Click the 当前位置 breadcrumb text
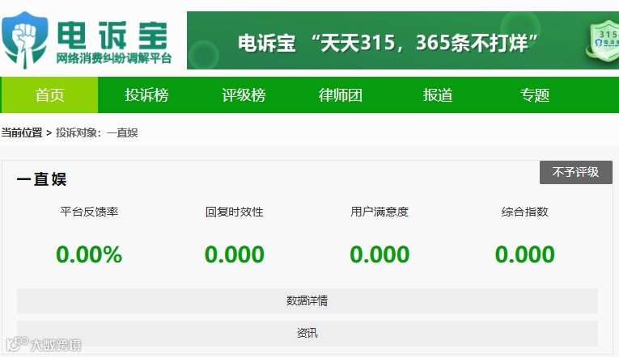Viewport: 619px width, 357px height. coord(22,132)
